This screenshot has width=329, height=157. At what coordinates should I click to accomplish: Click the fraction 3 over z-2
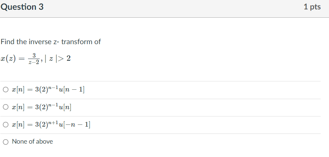click(34, 59)
